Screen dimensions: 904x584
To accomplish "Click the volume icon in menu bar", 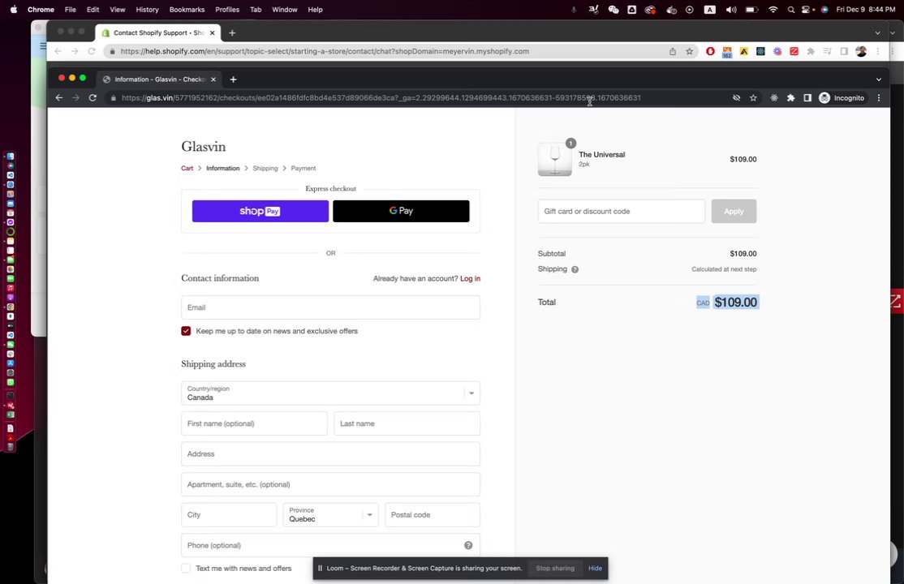I will click(x=731, y=10).
